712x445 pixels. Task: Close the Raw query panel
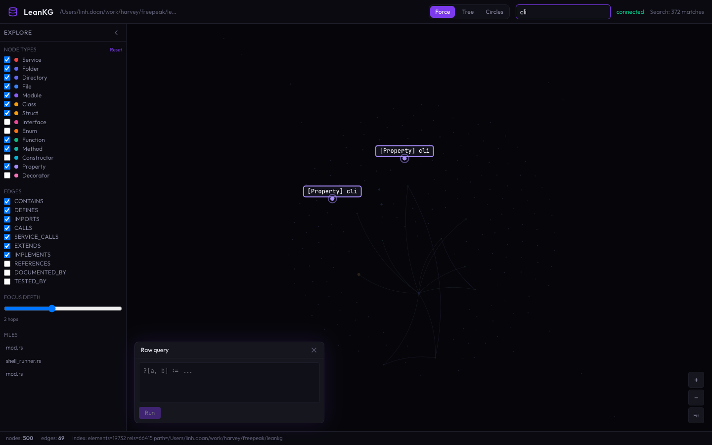click(x=314, y=350)
